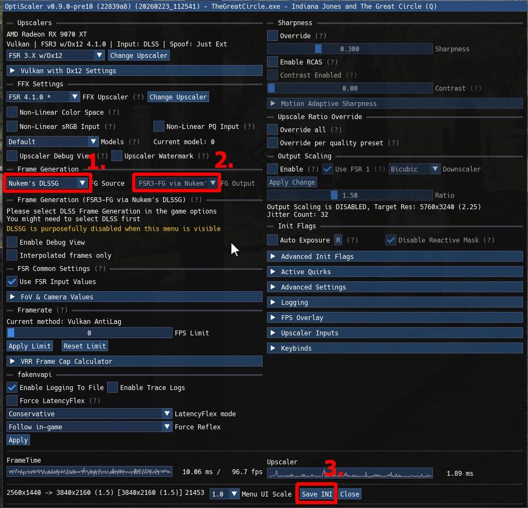The image size is (528, 508).
Task: Disable Enable Logging To File checkbox
Action: click(12, 387)
